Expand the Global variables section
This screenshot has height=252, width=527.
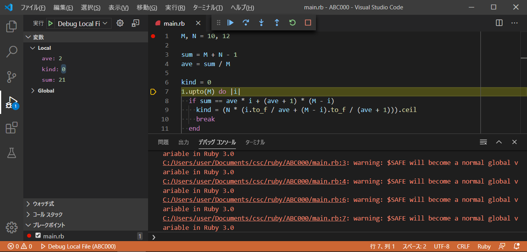click(33, 90)
